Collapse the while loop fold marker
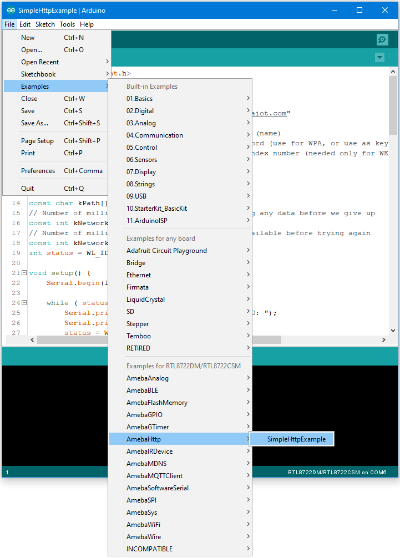 pos(24,303)
